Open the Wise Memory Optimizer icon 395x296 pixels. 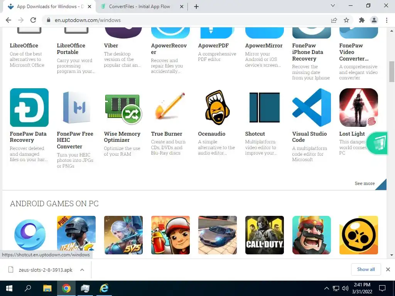point(123,108)
